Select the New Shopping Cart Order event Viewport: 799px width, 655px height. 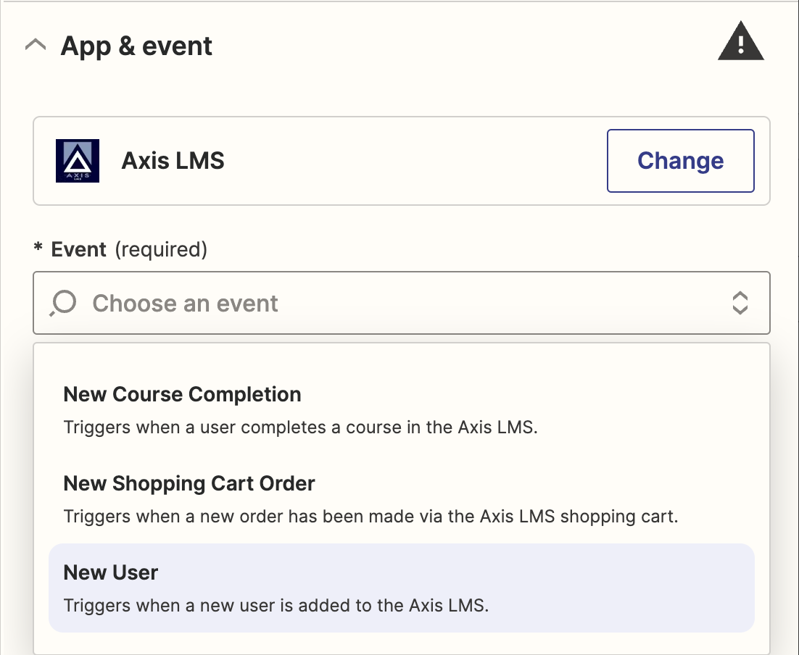pyautogui.click(x=402, y=499)
